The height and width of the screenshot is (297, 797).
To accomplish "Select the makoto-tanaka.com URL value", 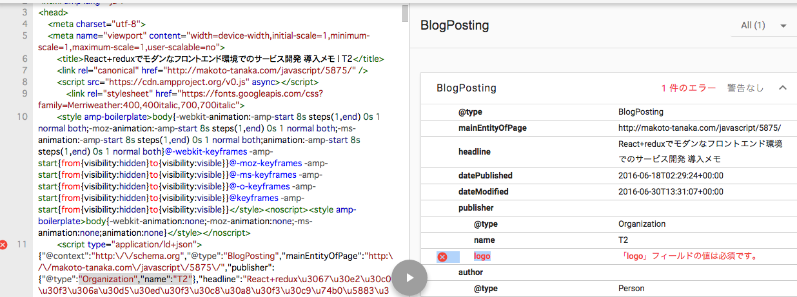I will tap(700, 128).
